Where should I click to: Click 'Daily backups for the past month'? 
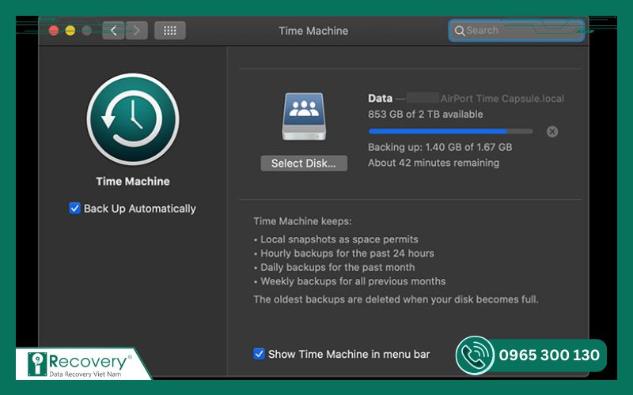[338, 268]
